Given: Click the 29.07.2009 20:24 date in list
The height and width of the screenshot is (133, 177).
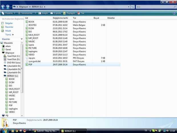Looking at the screenshot, I should (60, 65).
